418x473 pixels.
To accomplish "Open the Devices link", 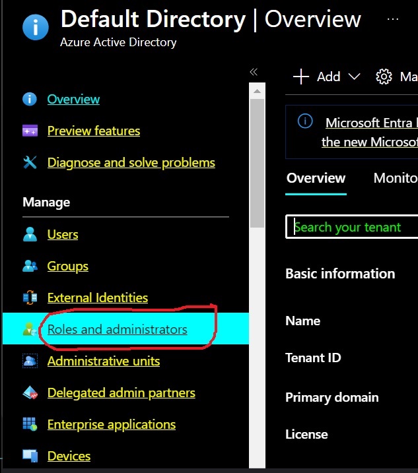I will tap(69, 456).
